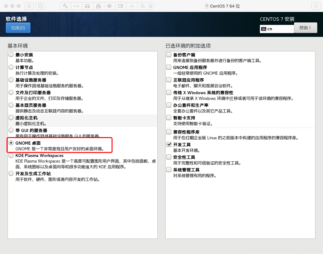
Task: Click the window fullscreen icon at top right
Action: 316,6
